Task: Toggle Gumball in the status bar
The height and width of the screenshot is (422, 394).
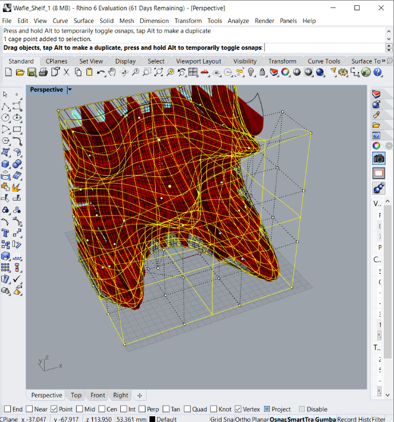Action: [x=325, y=419]
